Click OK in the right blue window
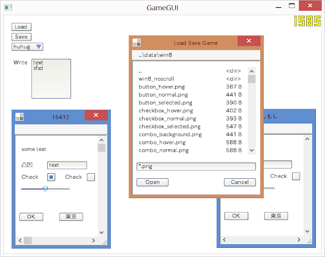Viewport: 325px width, 257px height. [236, 216]
